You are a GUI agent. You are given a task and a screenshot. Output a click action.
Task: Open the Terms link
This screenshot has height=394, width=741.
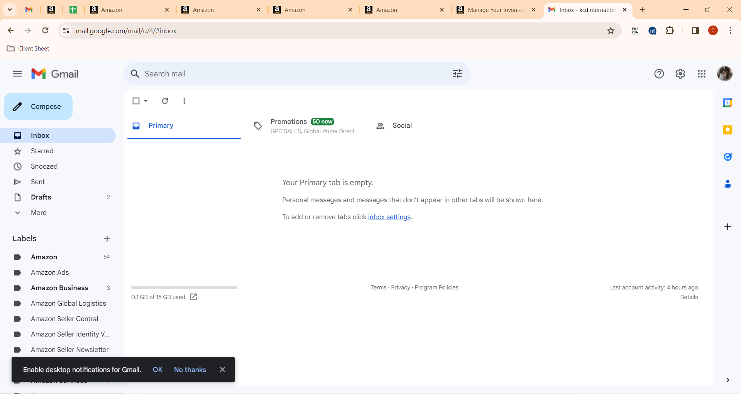[x=378, y=287]
